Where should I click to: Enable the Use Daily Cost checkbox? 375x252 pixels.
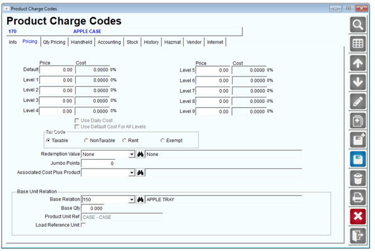(x=77, y=121)
